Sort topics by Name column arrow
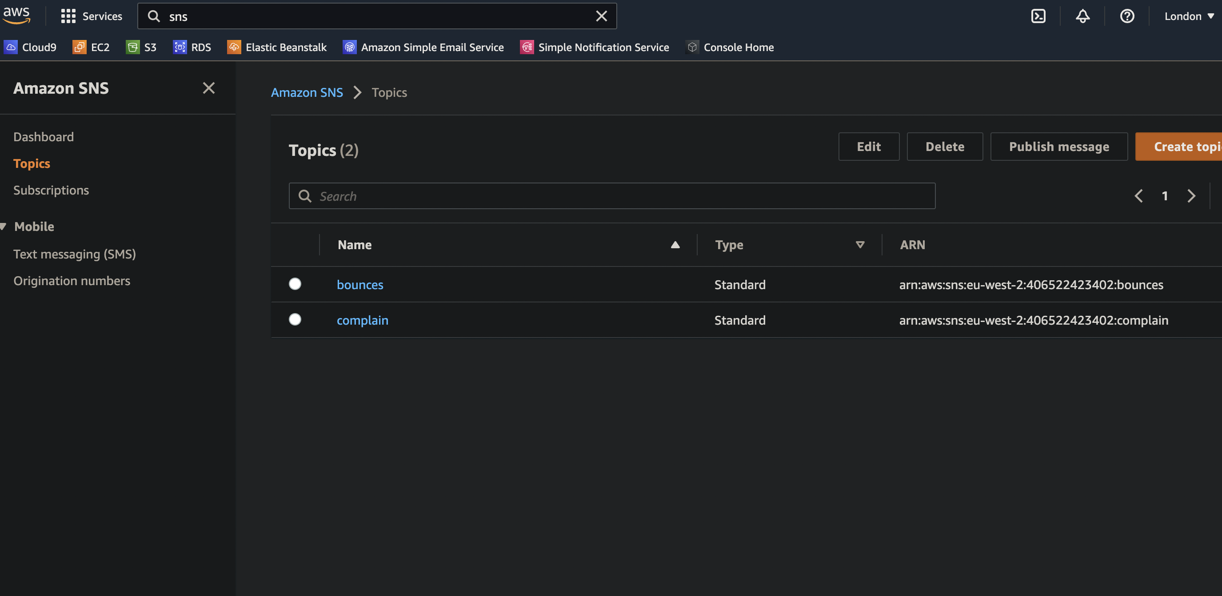1222x596 pixels. pos(675,245)
